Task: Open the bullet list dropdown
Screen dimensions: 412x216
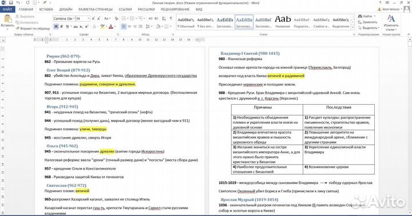Action: 128,19
